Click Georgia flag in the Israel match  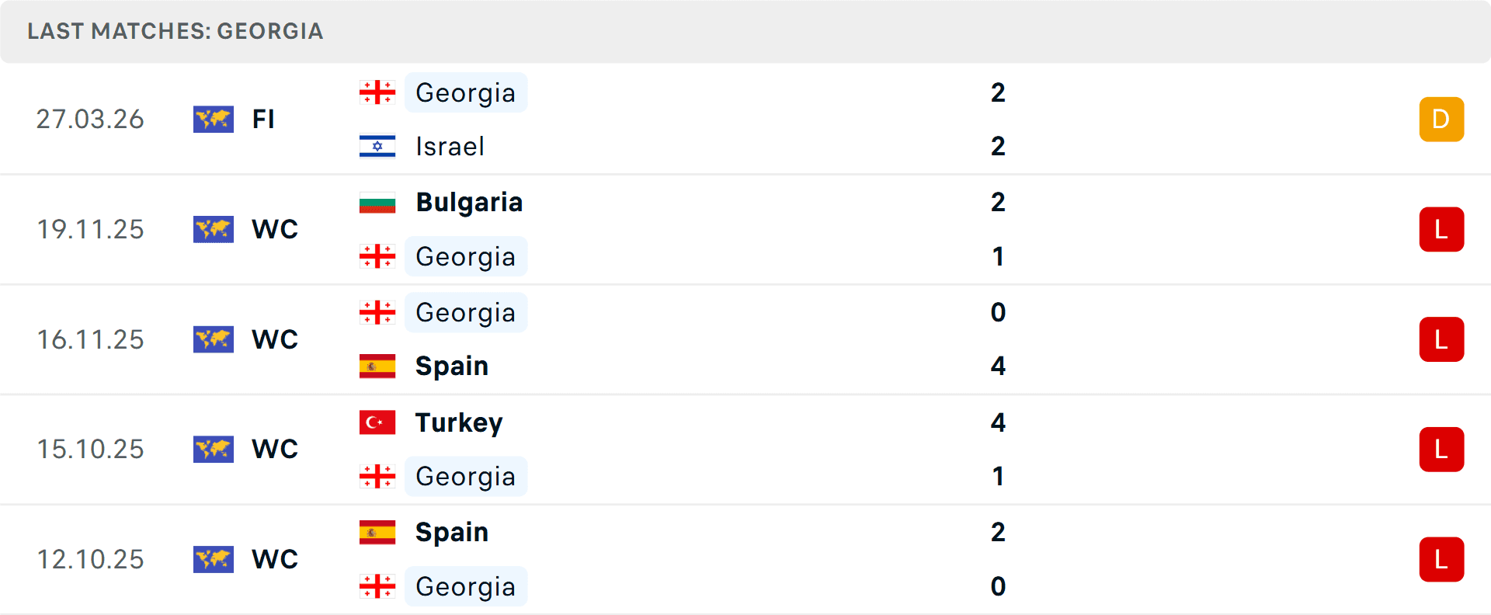[x=377, y=92]
